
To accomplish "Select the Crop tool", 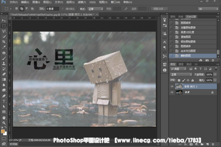I will point(4,42).
